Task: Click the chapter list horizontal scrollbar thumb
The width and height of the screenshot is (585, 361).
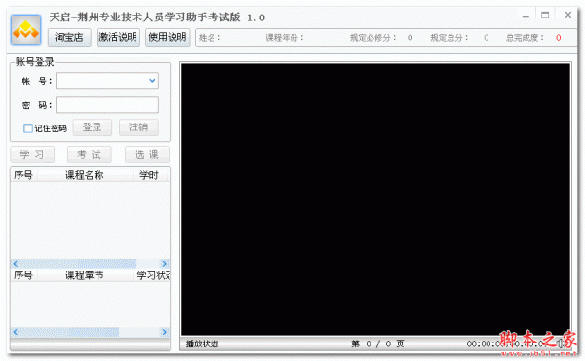Action: click(69, 332)
